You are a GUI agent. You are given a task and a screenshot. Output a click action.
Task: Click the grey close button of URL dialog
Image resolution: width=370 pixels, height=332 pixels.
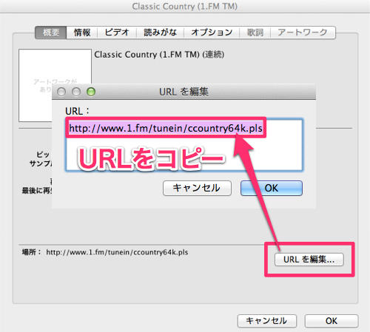tap(61, 92)
